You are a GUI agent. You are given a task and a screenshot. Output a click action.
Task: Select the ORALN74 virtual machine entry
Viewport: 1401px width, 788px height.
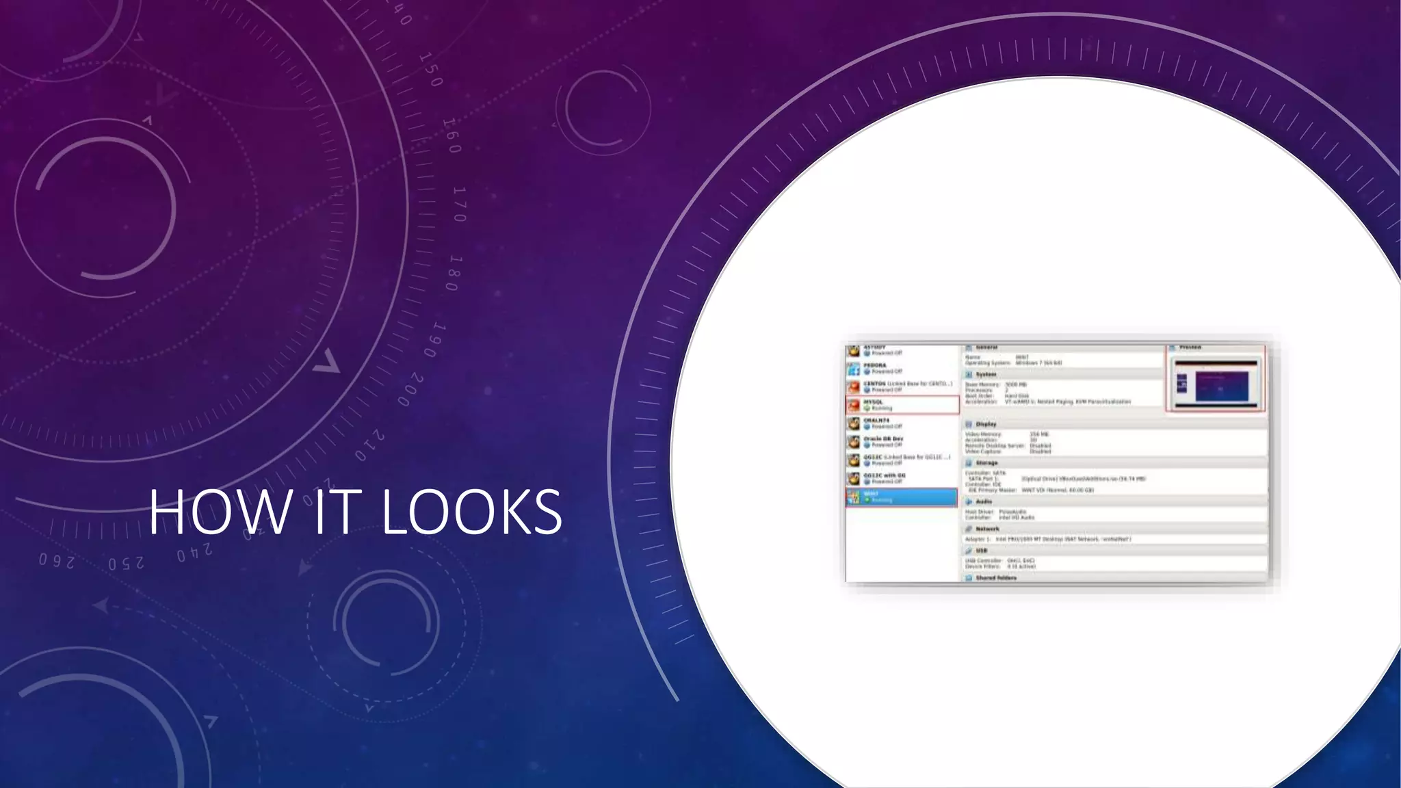click(x=876, y=421)
